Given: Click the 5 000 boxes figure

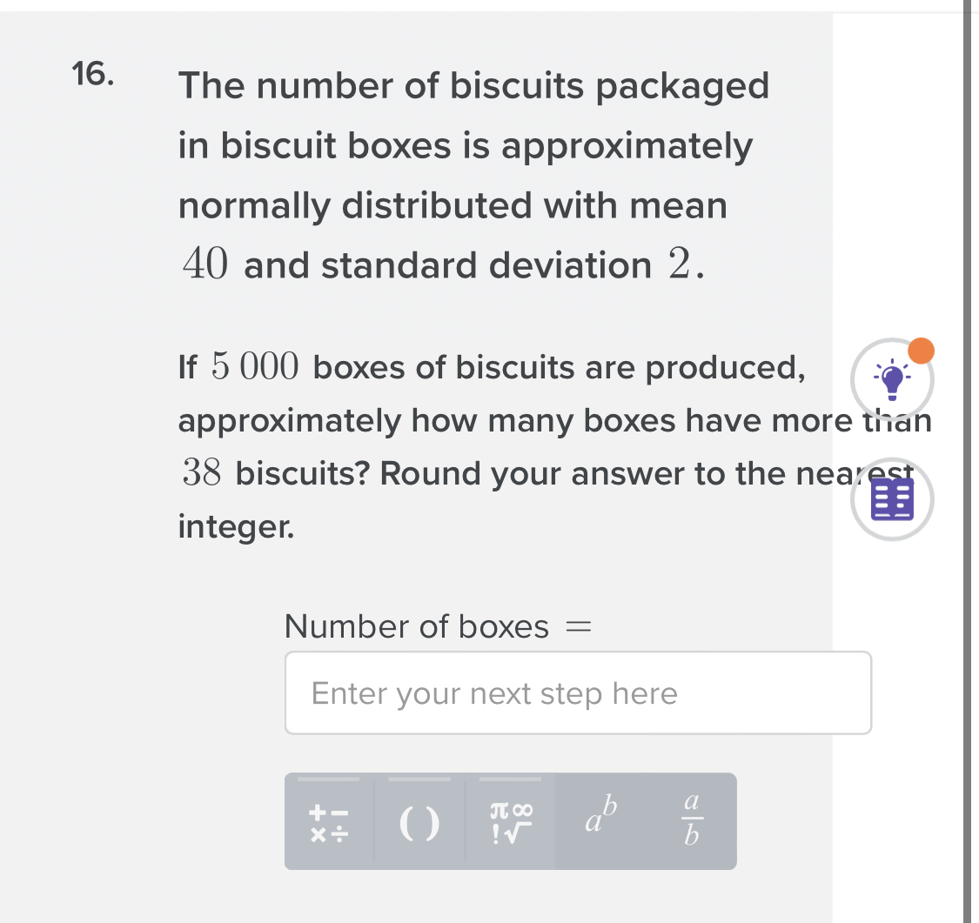Looking at the screenshot, I should [x=256, y=369].
